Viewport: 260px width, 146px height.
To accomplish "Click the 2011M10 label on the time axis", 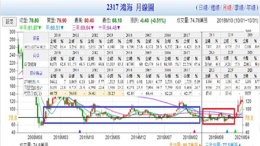I will [86, 137].
